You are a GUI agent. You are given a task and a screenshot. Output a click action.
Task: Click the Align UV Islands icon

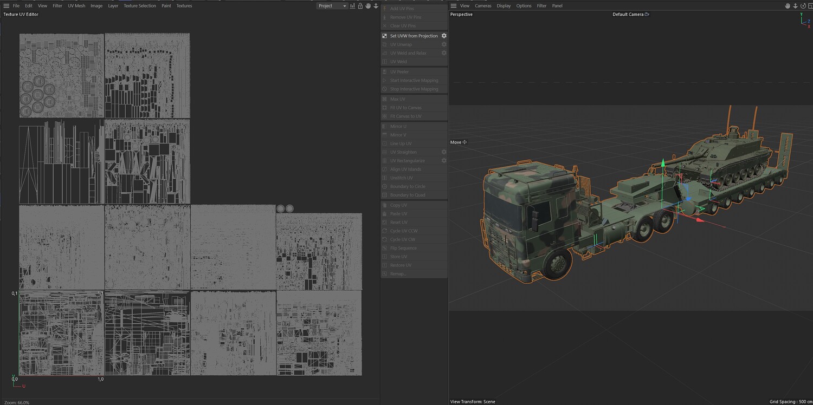coord(385,169)
